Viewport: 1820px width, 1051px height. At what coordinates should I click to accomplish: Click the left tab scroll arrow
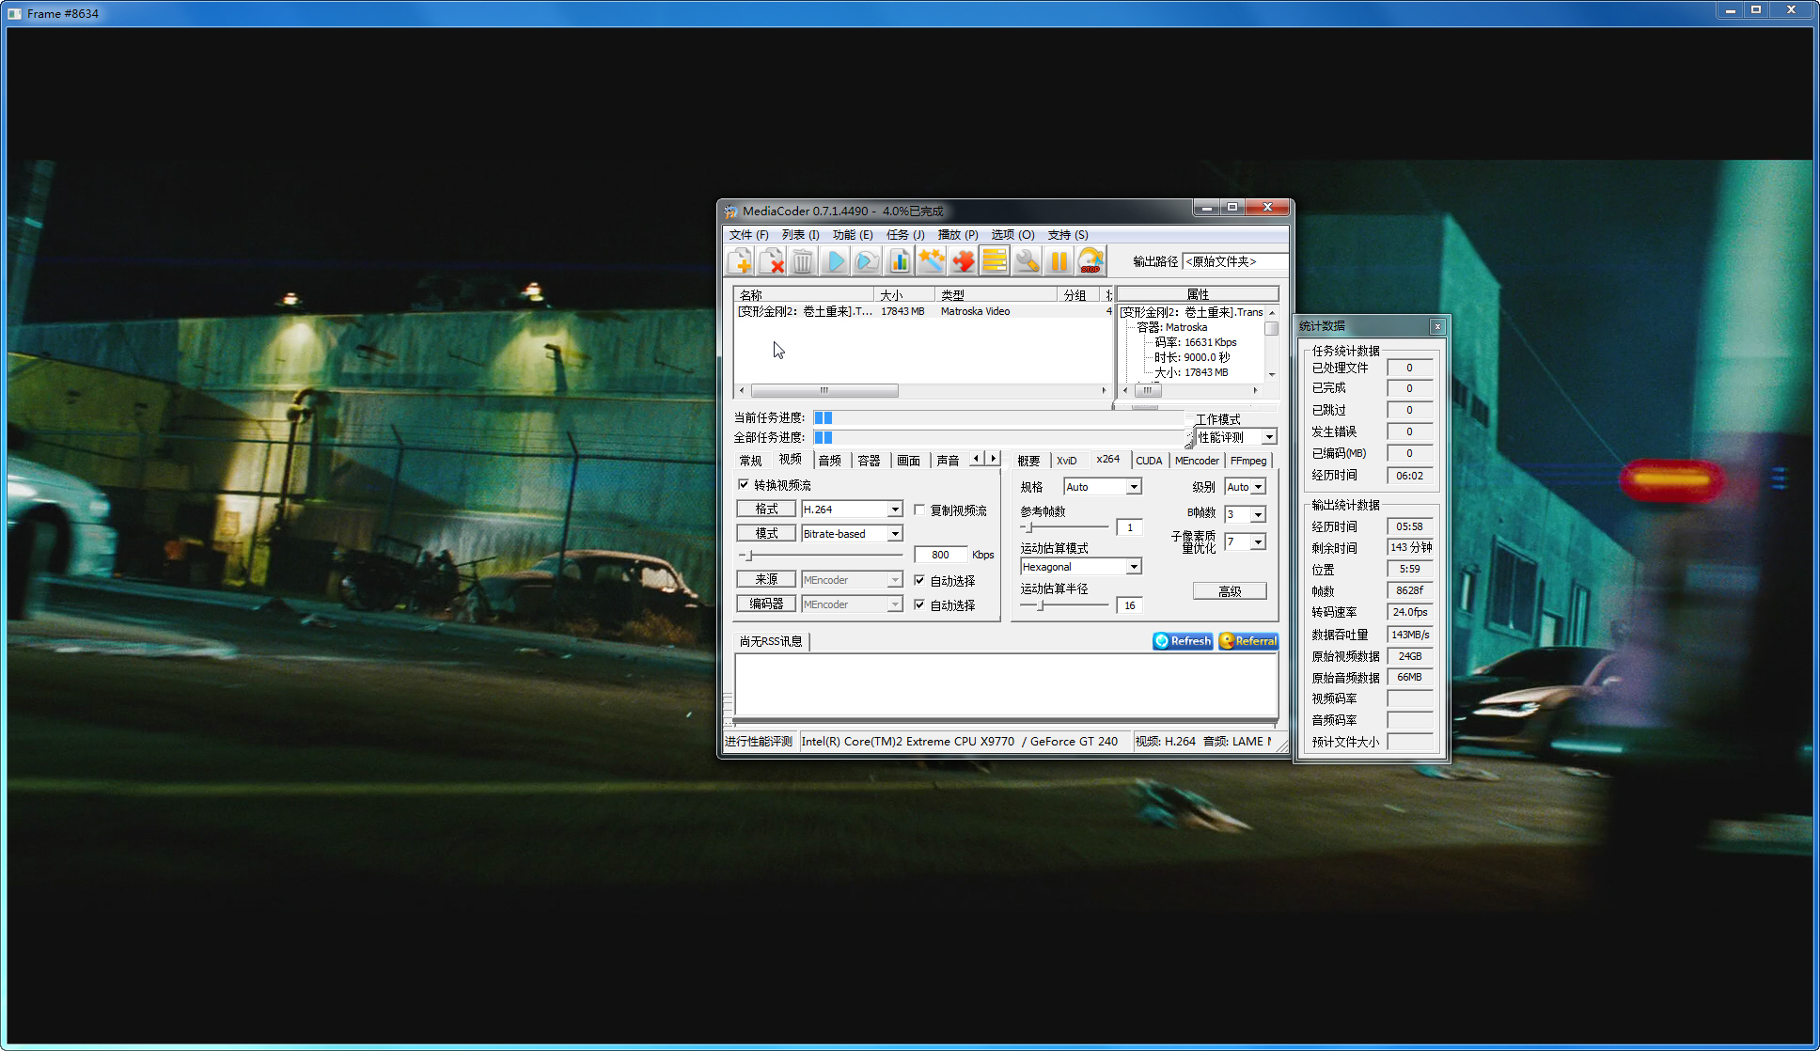point(977,459)
